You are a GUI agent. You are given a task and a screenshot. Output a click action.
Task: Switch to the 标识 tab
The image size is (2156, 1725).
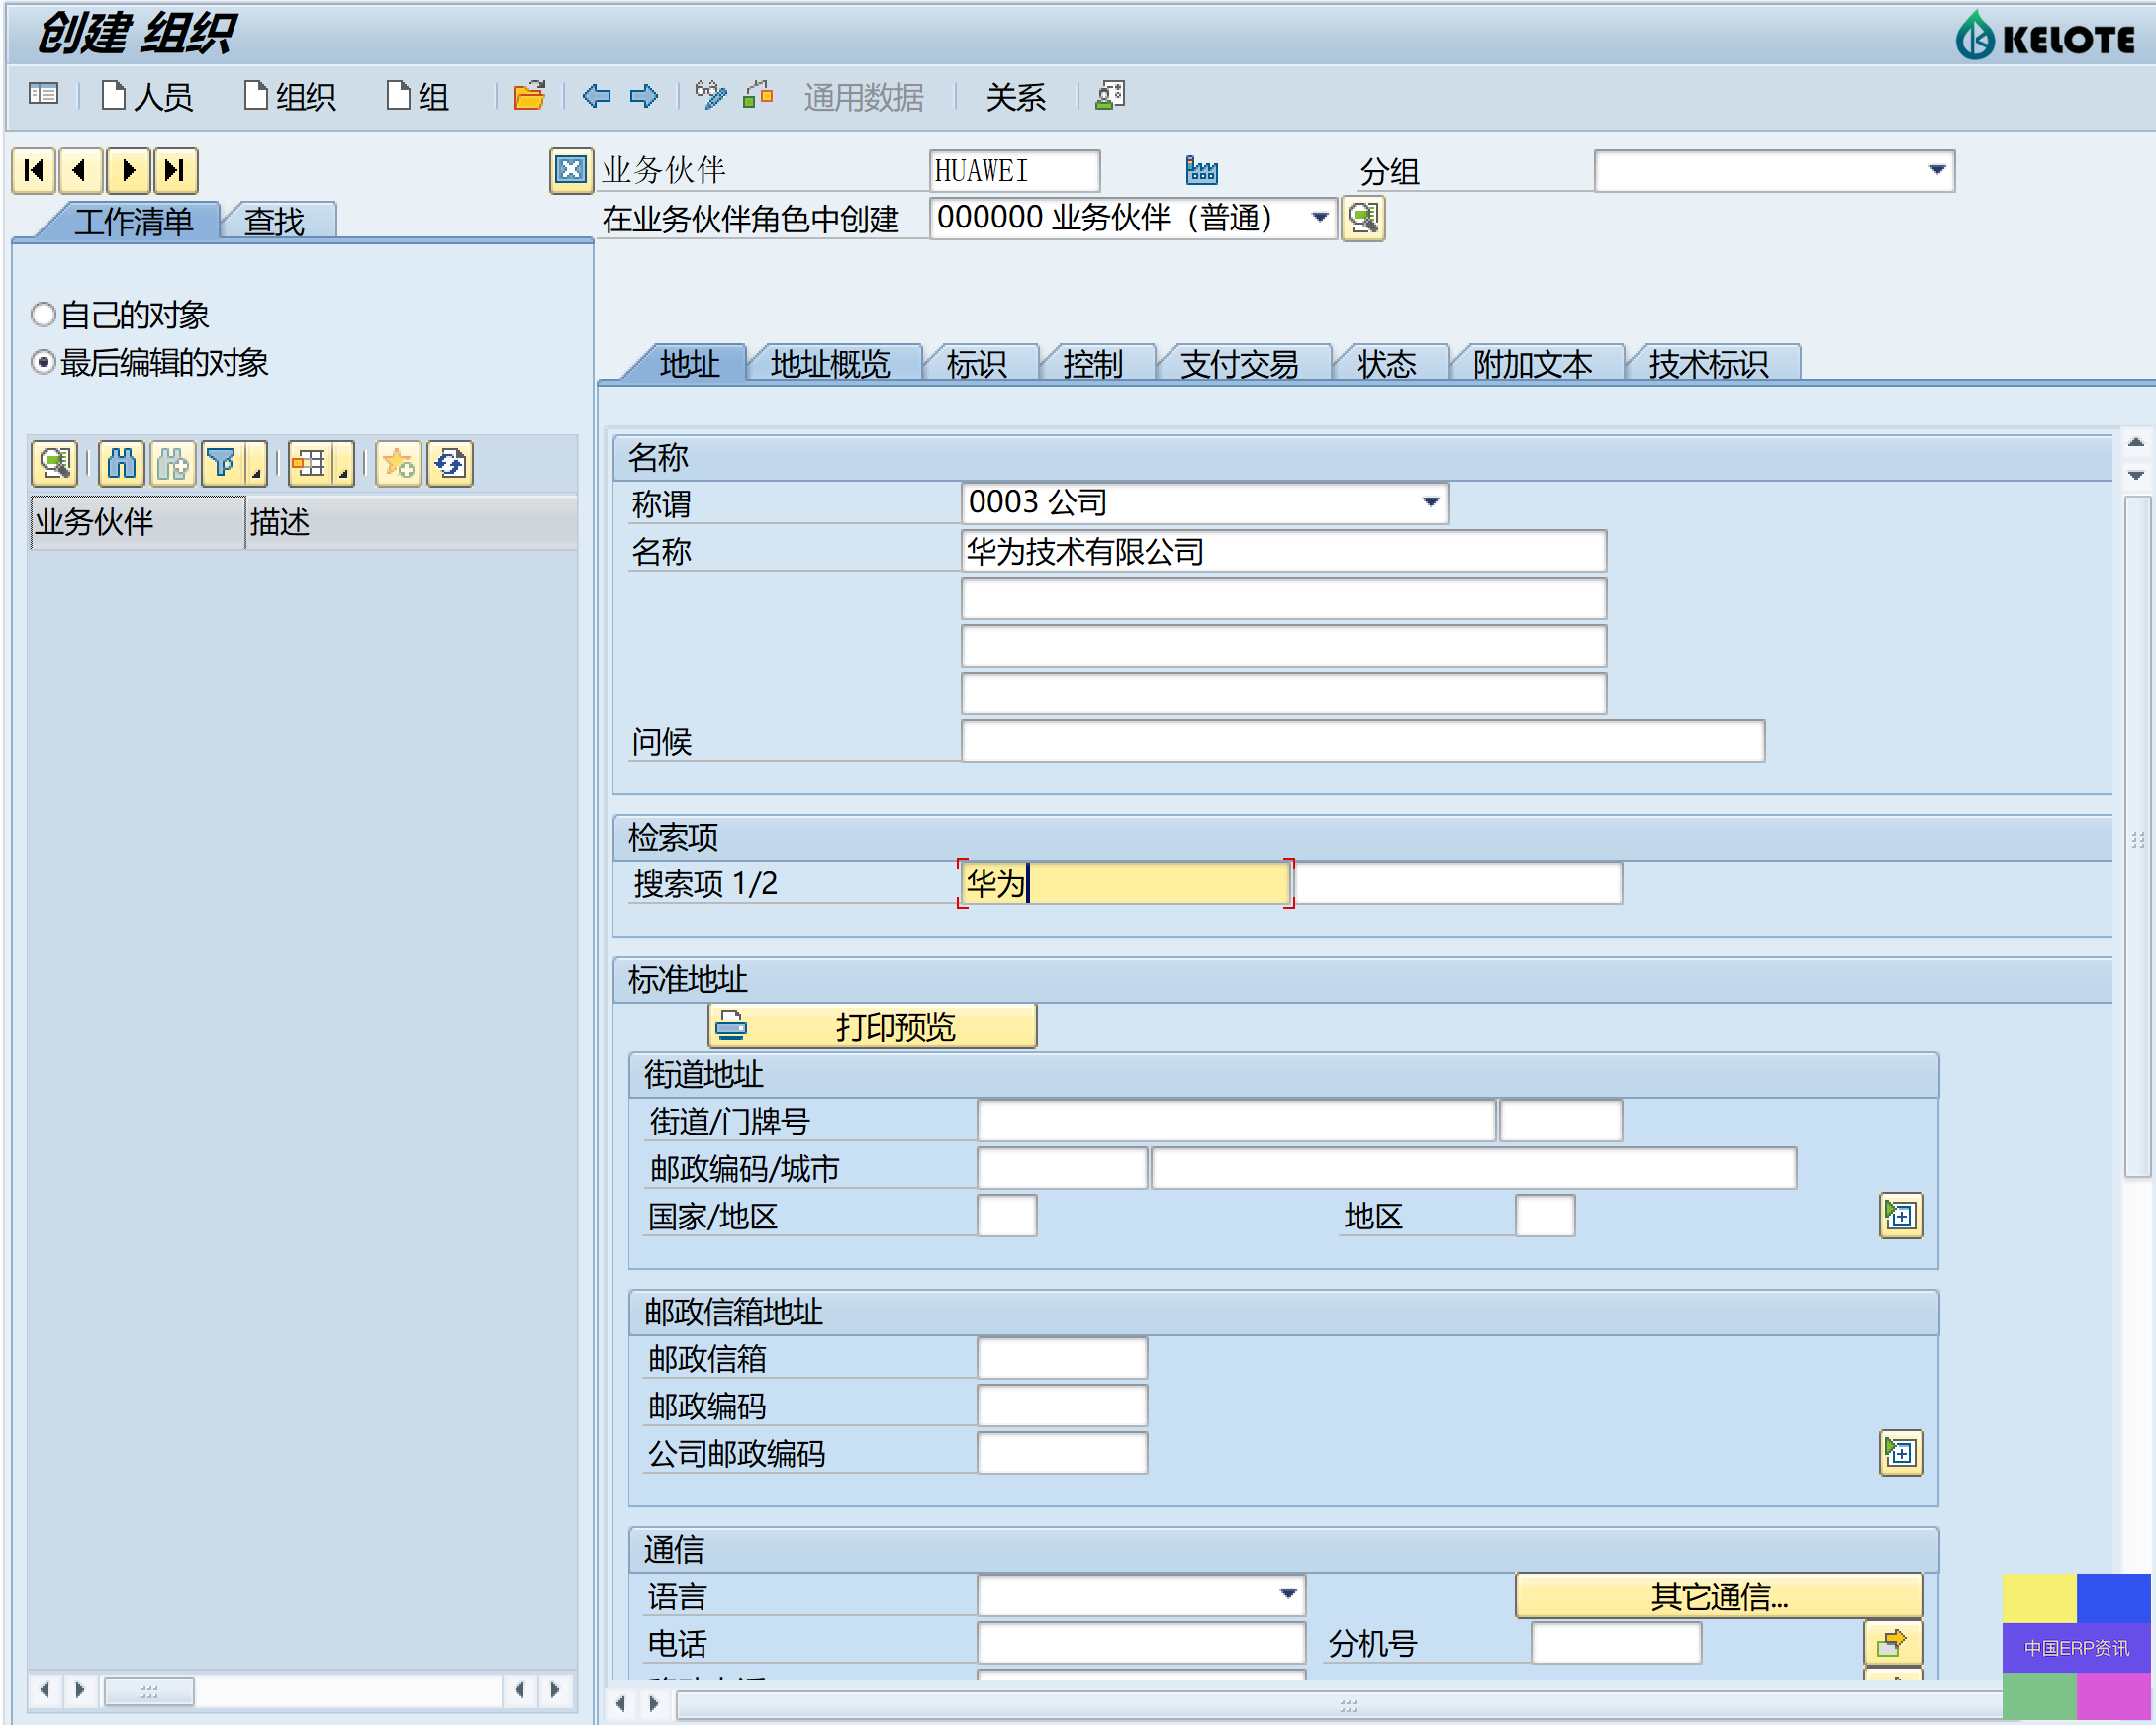pos(976,365)
